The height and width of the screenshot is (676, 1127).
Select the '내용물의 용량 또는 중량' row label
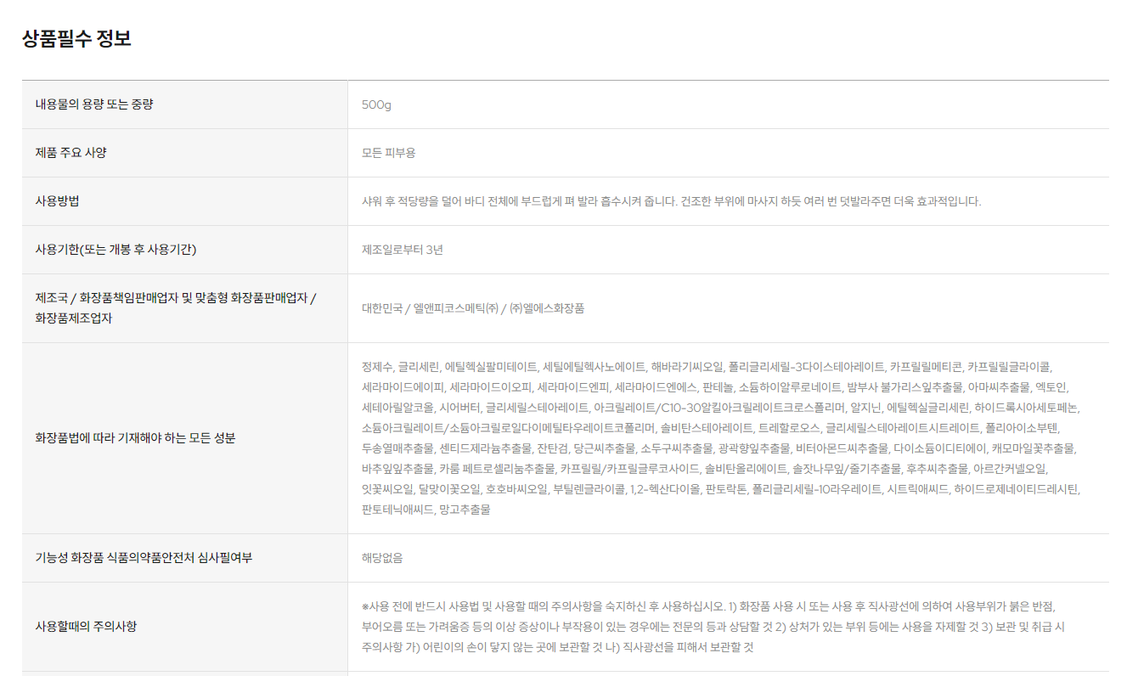coord(94,104)
